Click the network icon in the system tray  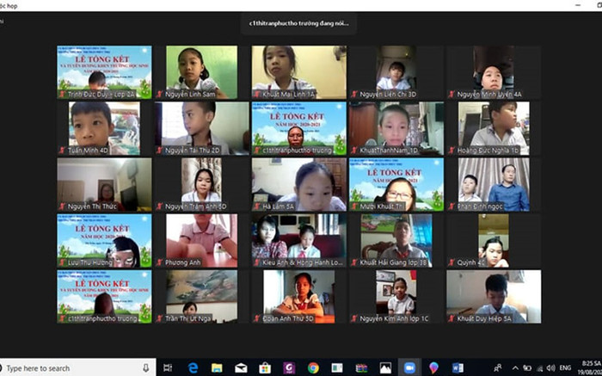pos(539,368)
